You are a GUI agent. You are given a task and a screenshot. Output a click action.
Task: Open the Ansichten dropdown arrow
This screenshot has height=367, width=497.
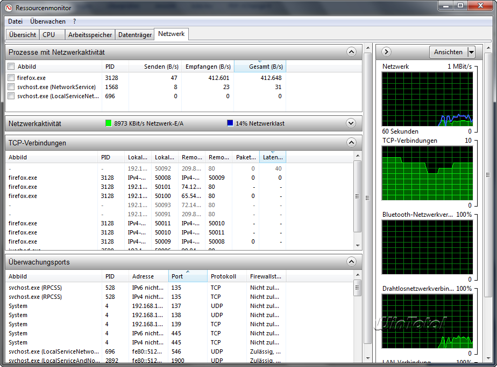[471, 52]
